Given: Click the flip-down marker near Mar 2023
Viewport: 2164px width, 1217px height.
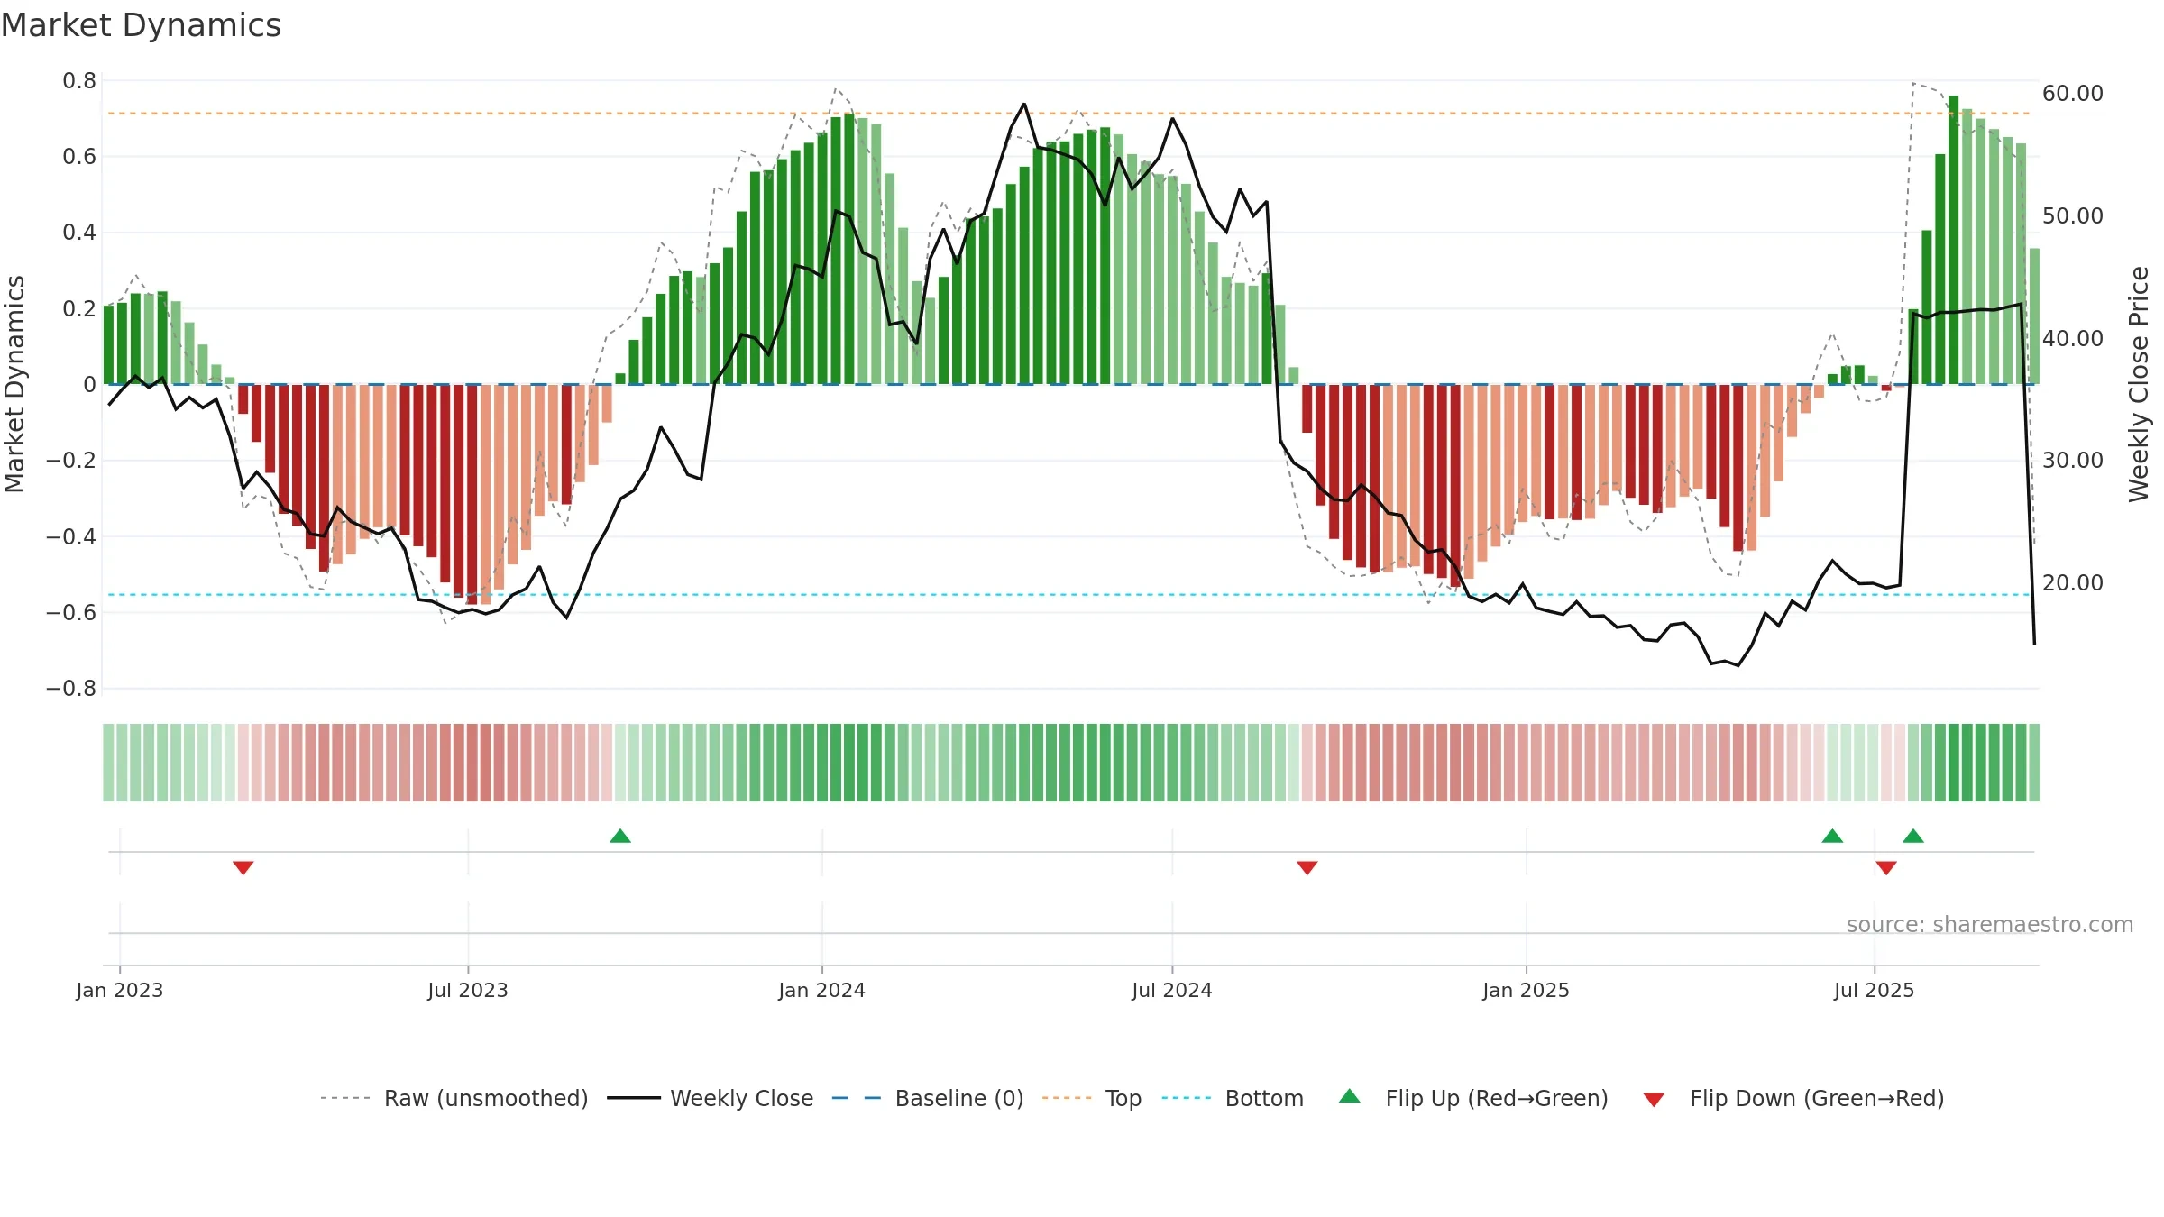Looking at the screenshot, I should [243, 867].
